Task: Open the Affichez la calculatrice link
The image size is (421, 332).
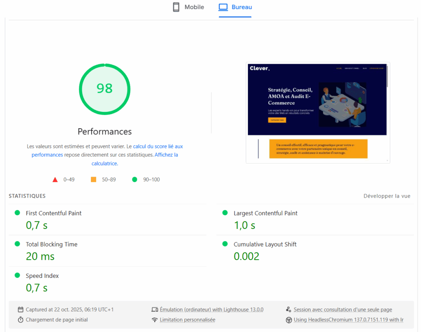Action: pyautogui.click(x=166, y=155)
